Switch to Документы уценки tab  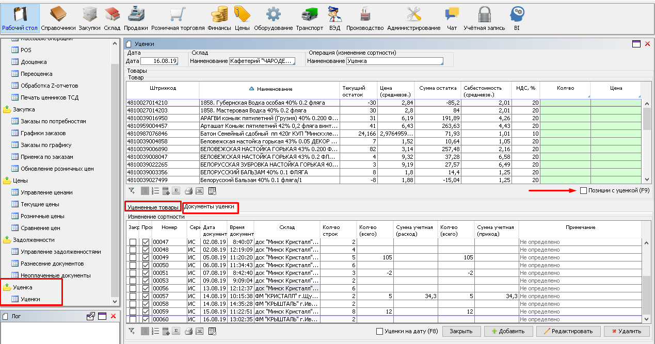[x=209, y=207]
